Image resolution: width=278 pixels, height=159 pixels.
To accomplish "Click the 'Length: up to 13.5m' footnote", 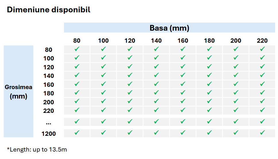I will pos(37,150).
